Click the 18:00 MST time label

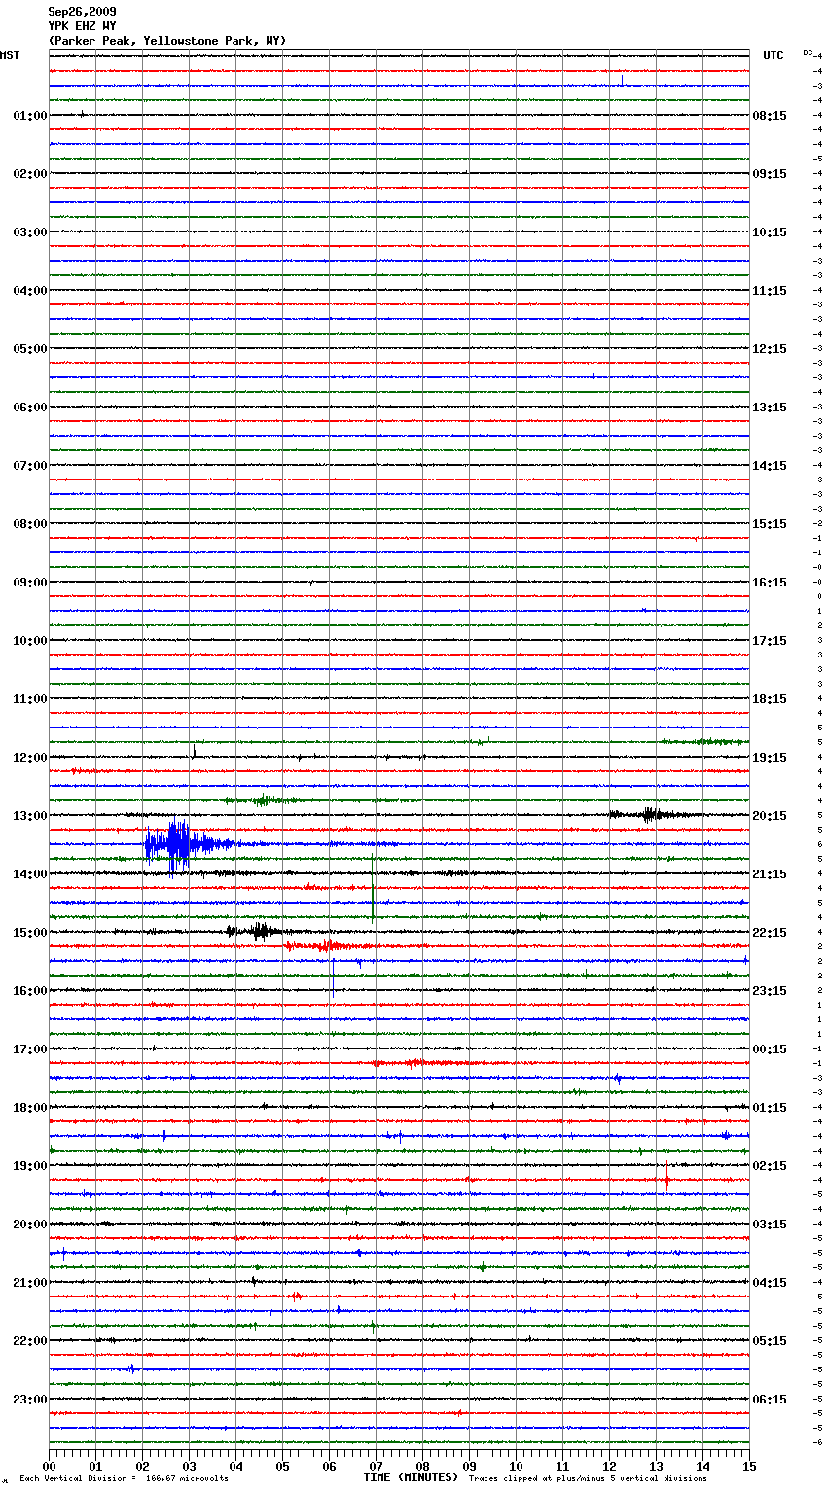tap(30, 1108)
